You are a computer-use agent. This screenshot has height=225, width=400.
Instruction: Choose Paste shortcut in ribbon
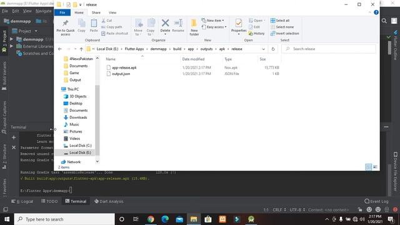click(x=114, y=33)
